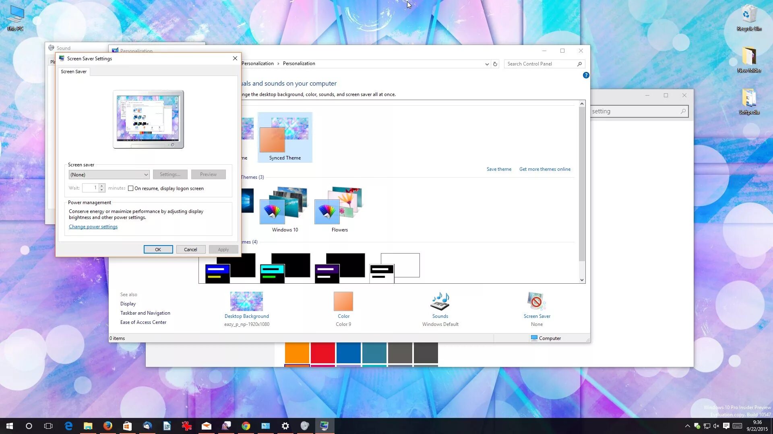Screen dimensions: 773x434
Task: Open the Display link under See also
Action: point(128,304)
